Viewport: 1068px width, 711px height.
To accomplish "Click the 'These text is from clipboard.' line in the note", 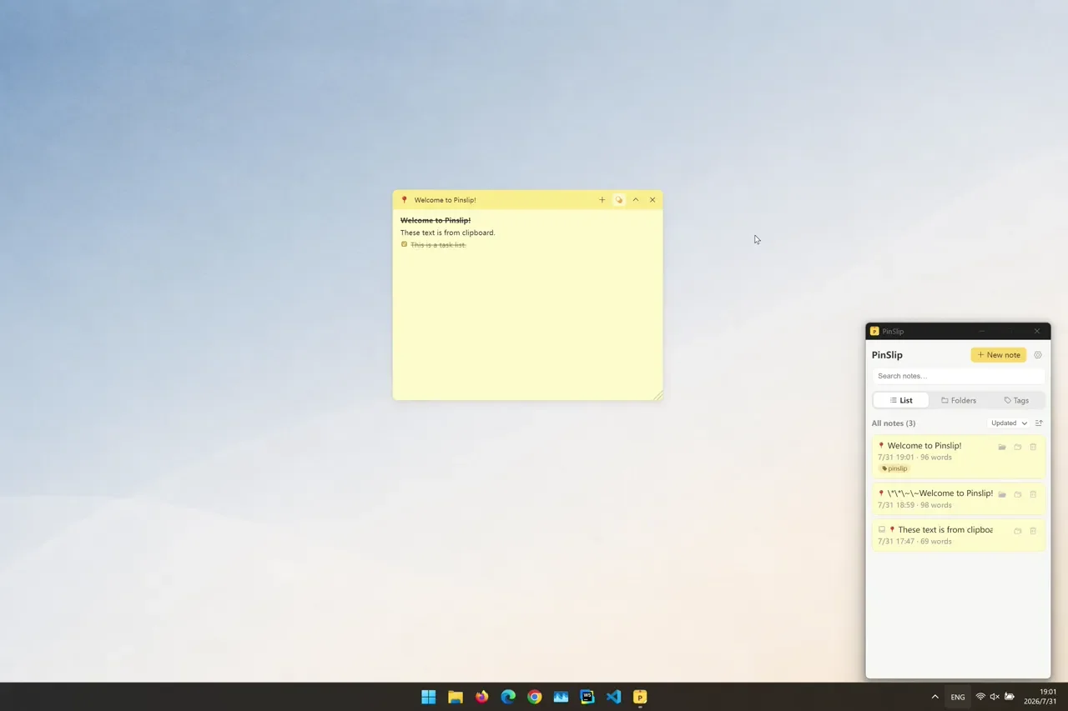I will coord(448,233).
